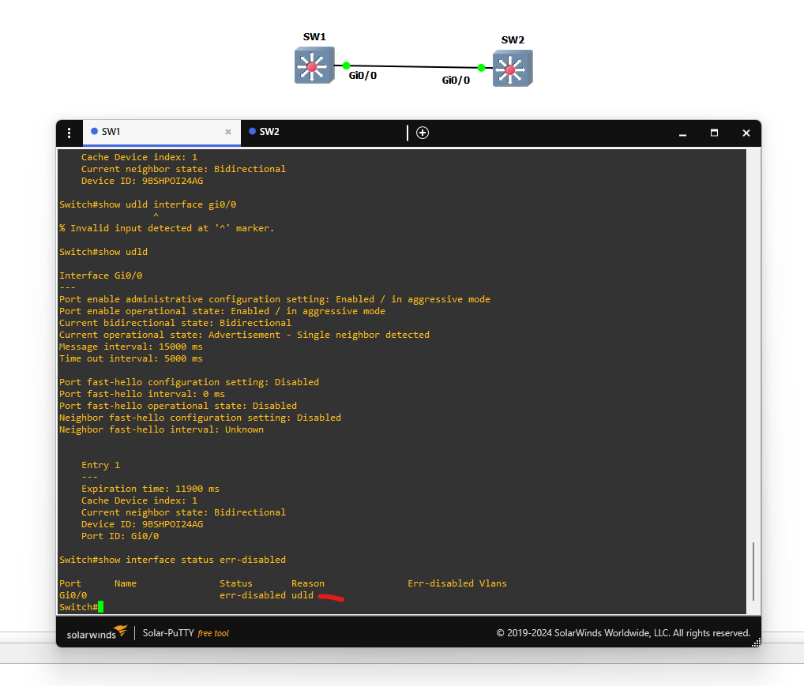Viewport: 804px width, 686px height.
Task: Click '% Invalid input detected' error line
Action: click(x=167, y=228)
